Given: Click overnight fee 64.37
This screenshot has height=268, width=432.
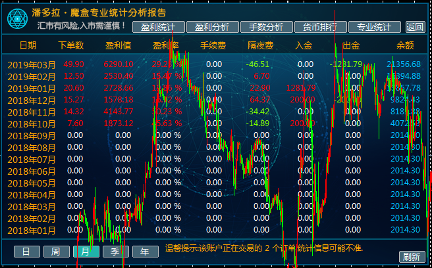Looking at the screenshot, I should tap(260, 99).
